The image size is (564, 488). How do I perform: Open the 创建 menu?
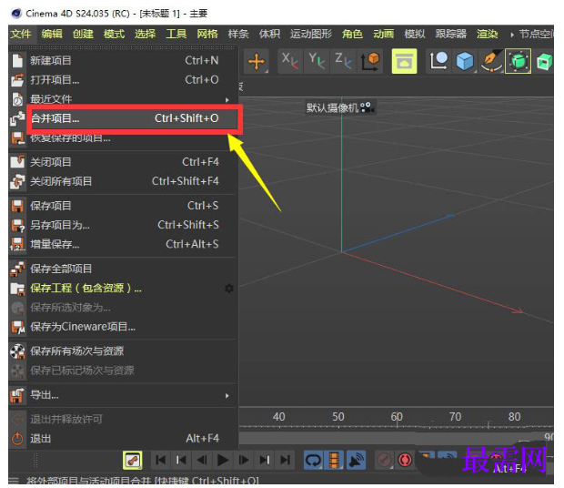83,35
